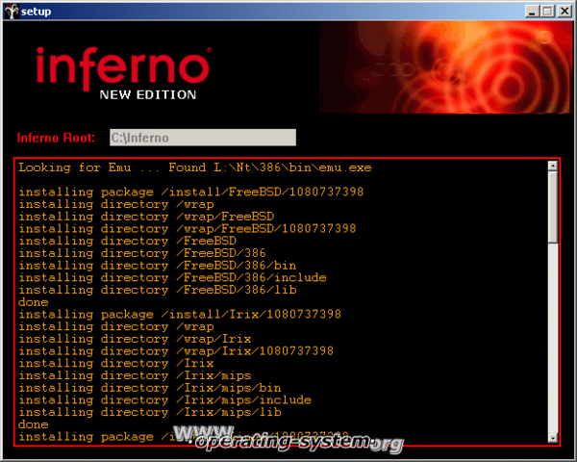Click the 'Inferno Root:' label
This screenshot has height=462, width=577.
56,138
